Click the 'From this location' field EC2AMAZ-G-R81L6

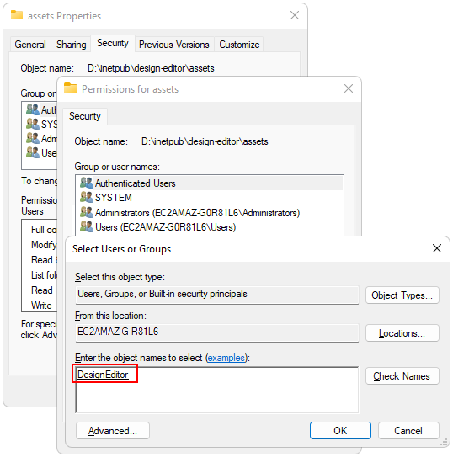click(217, 332)
